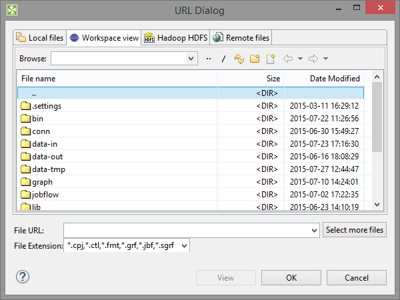Switch to the Remote files tab

[241, 38]
